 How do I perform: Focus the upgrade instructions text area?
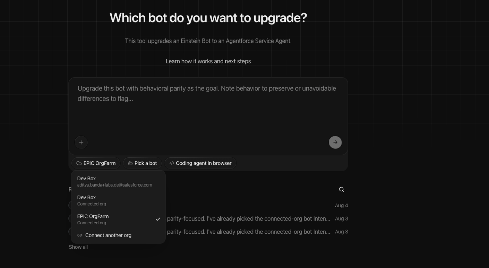click(x=208, y=106)
